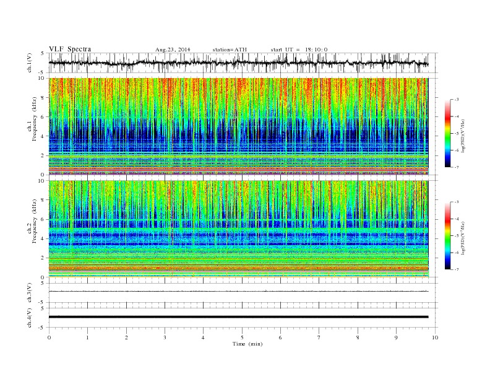
Task: Click time axis tick label "10"
Action: (x=435, y=338)
